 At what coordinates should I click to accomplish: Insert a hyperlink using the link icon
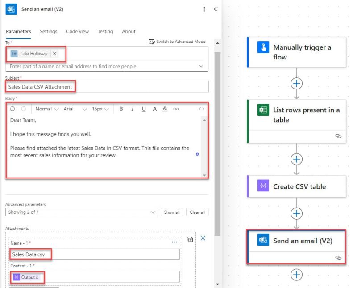(176, 109)
